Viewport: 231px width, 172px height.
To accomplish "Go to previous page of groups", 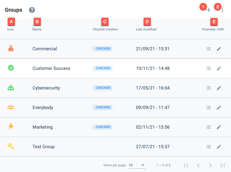I will 198,165.
